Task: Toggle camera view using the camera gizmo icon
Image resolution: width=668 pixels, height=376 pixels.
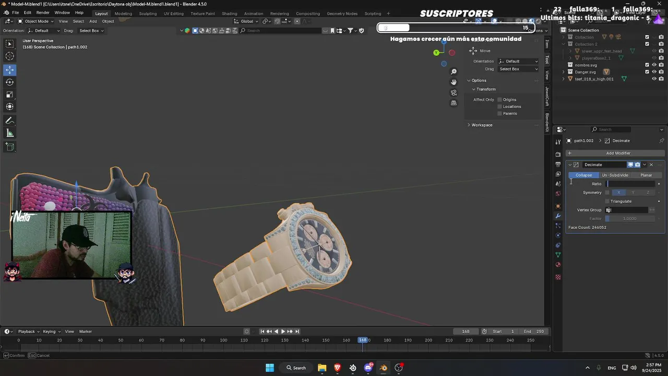Action: [x=454, y=92]
